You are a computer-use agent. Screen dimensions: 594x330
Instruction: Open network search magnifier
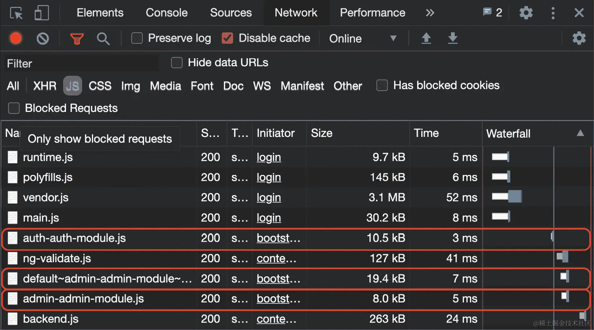(x=103, y=38)
